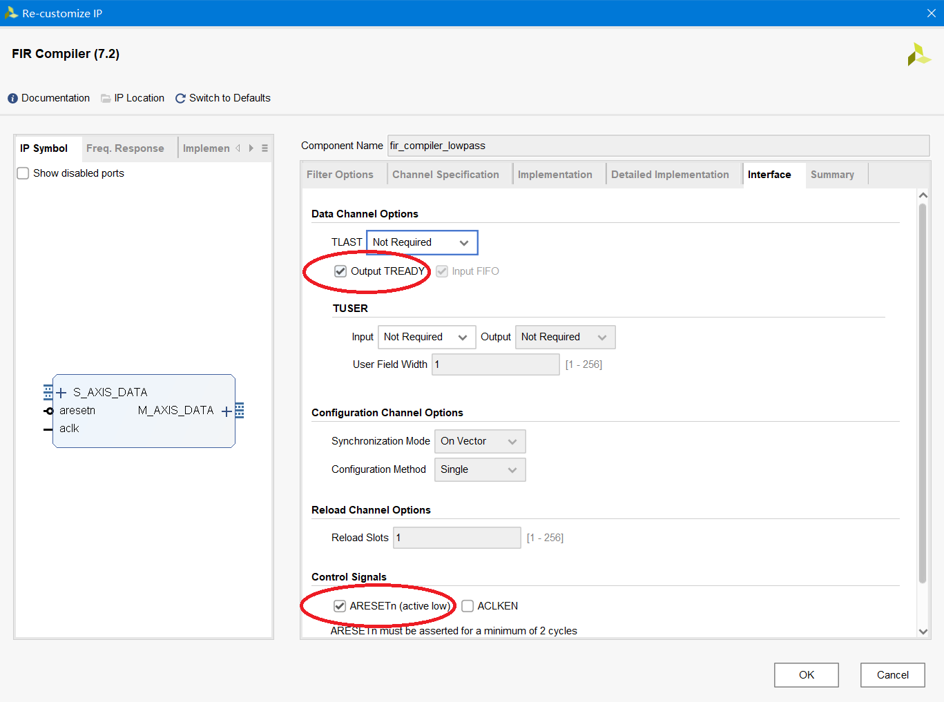The height and width of the screenshot is (702, 944).
Task: Click the scroll up arrow
Action: [x=923, y=195]
